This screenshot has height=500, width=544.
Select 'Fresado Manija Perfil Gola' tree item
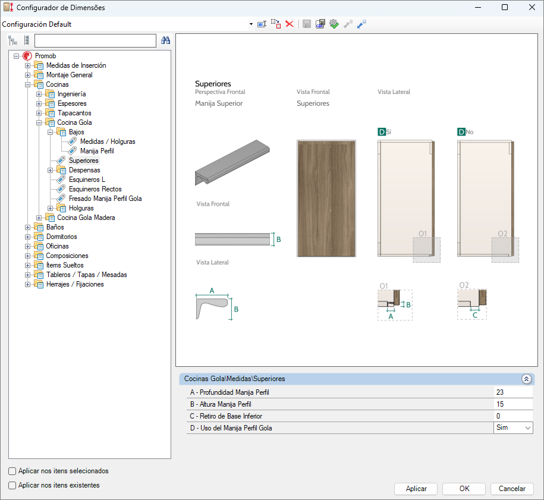(x=105, y=199)
